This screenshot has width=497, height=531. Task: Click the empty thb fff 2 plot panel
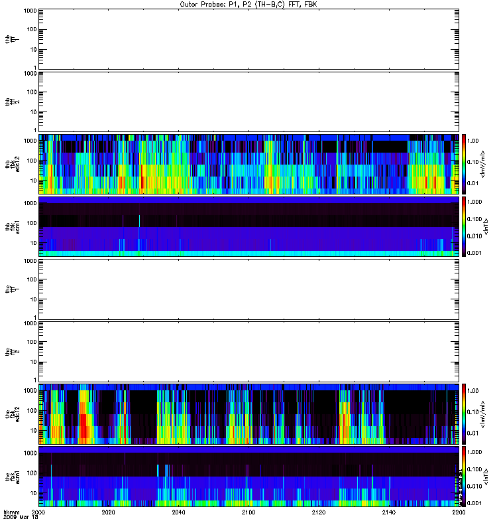[249, 102]
